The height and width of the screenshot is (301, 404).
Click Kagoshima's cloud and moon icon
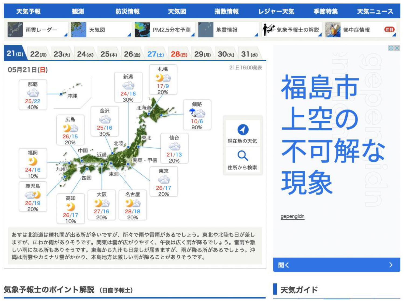click(33, 195)
